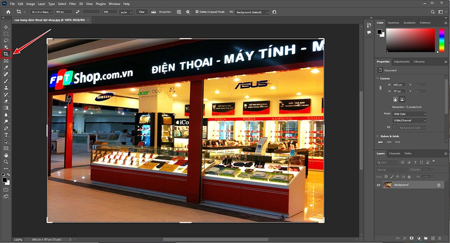Open the Filter menu
The height and width of the screenshot is (243, 450).
73,4
